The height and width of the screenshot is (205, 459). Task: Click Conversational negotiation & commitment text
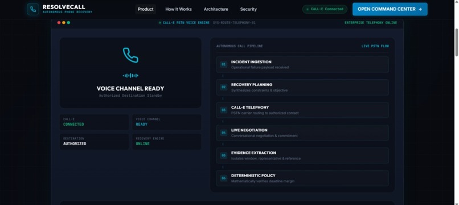coord(264,136)
